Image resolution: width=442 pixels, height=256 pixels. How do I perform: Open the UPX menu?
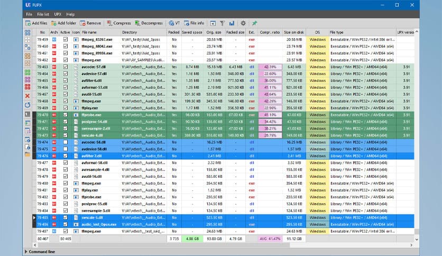(x=58, y=14)
